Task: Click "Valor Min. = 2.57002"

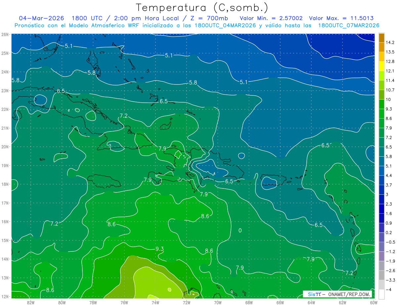Action: click(x=271, y=18)
